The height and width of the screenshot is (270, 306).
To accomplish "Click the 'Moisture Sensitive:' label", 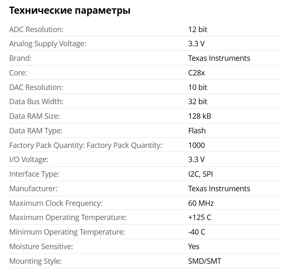I will click(41, 247).
